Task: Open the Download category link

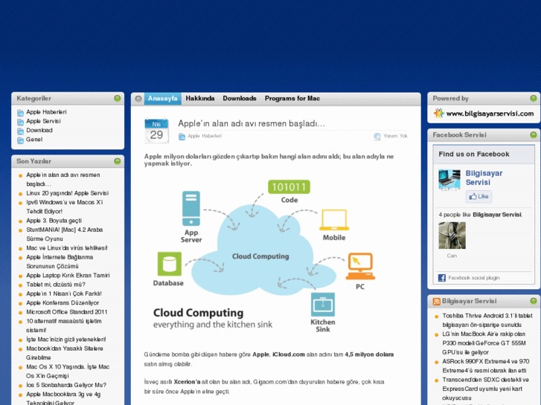Action: [x=39, y=130]
